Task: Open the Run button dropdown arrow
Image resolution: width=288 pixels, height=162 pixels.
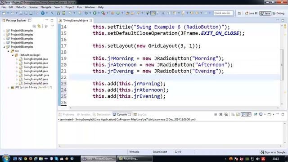Action: point(99,13)
